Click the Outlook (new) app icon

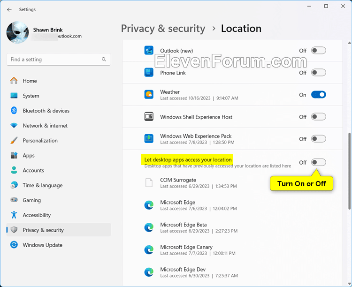point(149,51)
